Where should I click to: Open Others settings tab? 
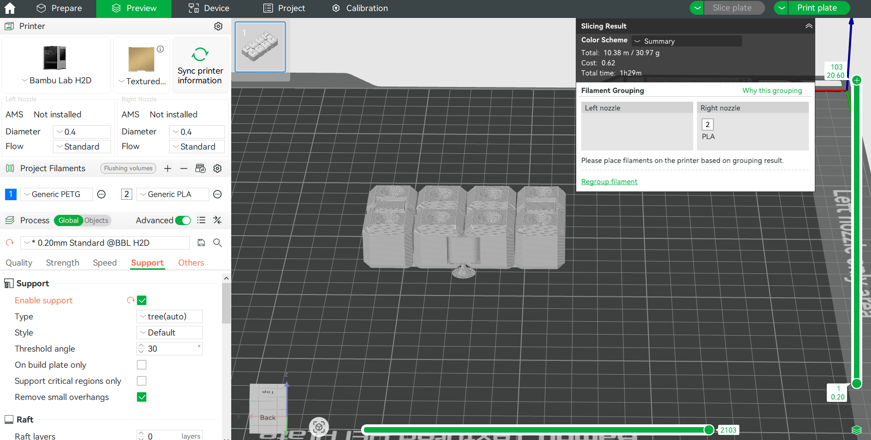pos(191,263)
